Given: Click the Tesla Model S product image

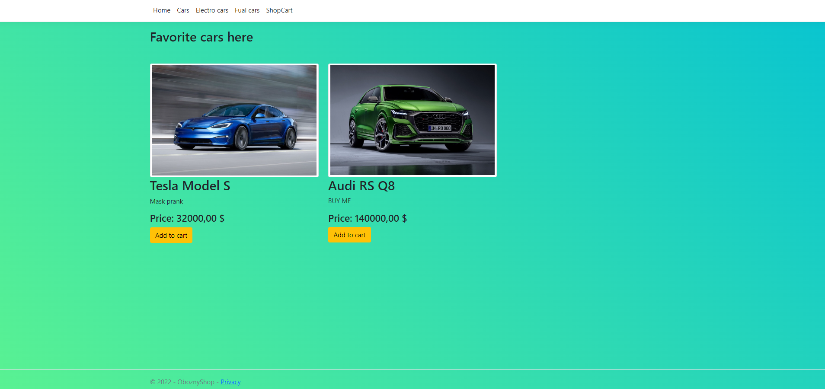Looking at the screenshot, I should [234, 121].
